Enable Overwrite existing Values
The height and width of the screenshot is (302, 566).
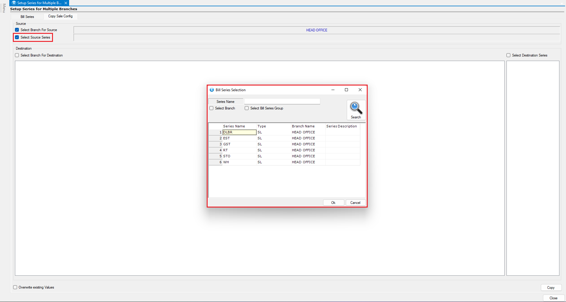tap(15, 287)
